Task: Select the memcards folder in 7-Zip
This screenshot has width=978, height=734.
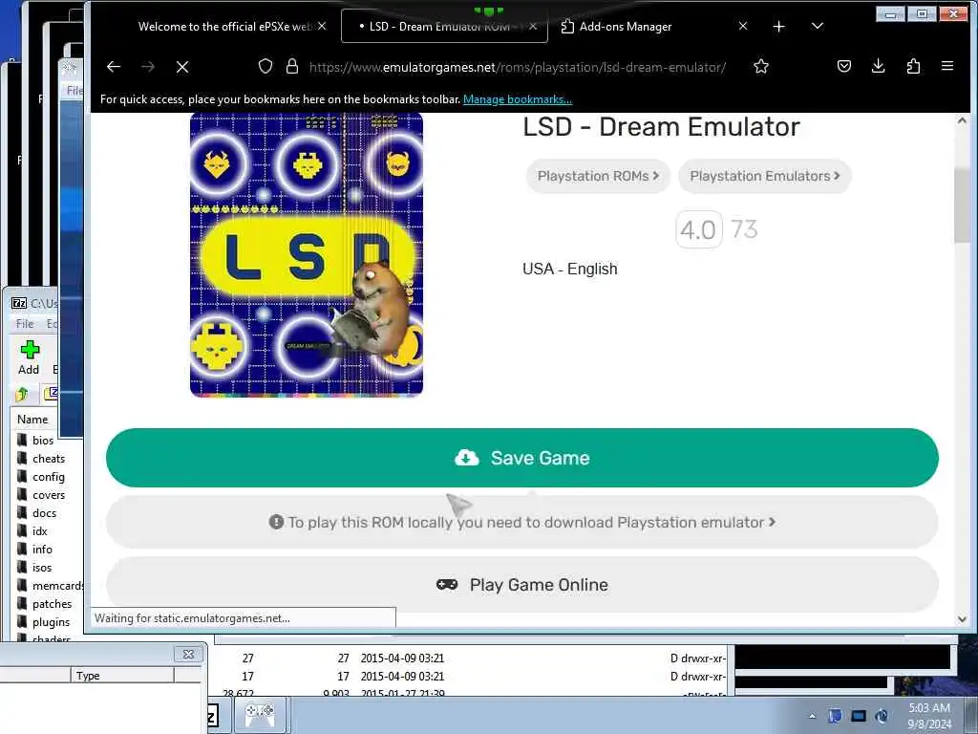Action: coord(50,586)
